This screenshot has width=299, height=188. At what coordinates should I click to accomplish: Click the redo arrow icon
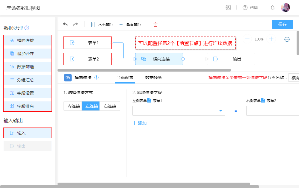point(76,25)
